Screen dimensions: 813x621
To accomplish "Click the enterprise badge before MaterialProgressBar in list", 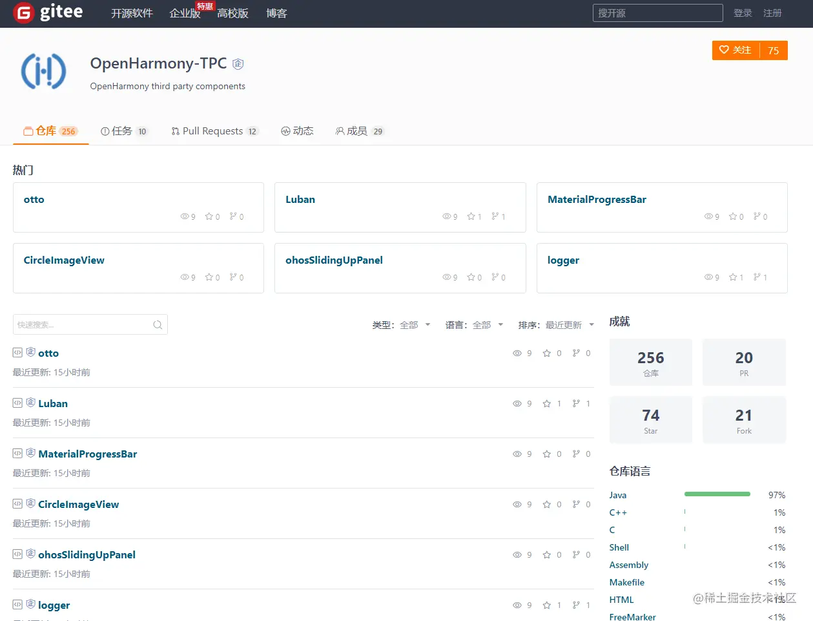I will [x=30, y=453].
